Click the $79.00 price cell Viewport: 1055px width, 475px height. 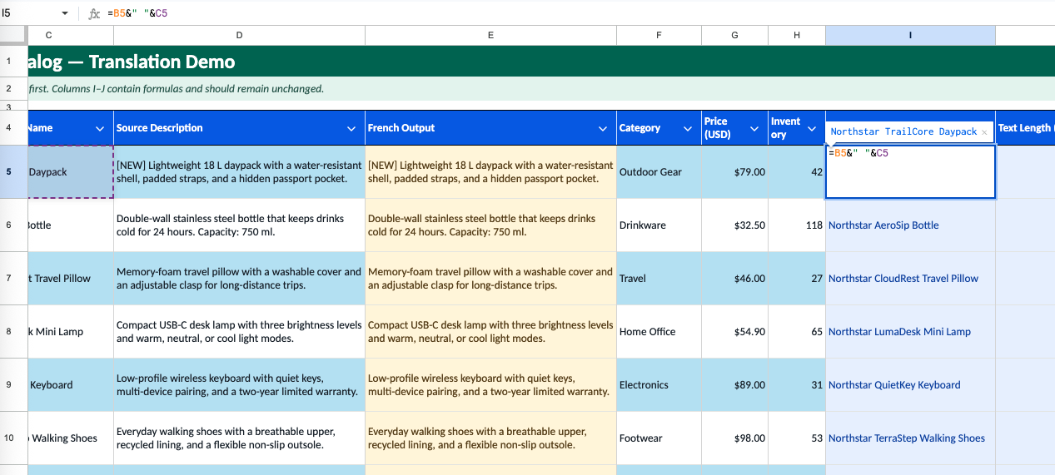(x=734, y=172)
